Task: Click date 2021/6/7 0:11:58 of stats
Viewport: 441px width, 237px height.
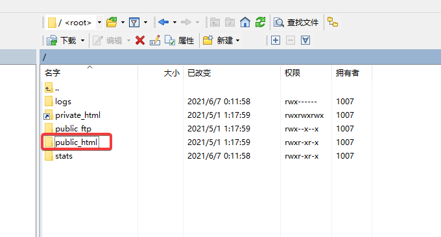Action: tap(219, 156)
